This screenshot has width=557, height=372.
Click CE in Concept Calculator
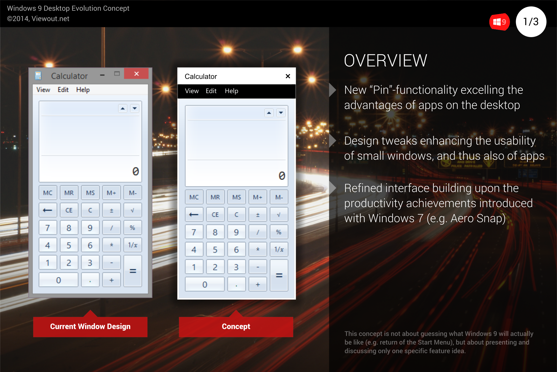(x=215, y=215)
